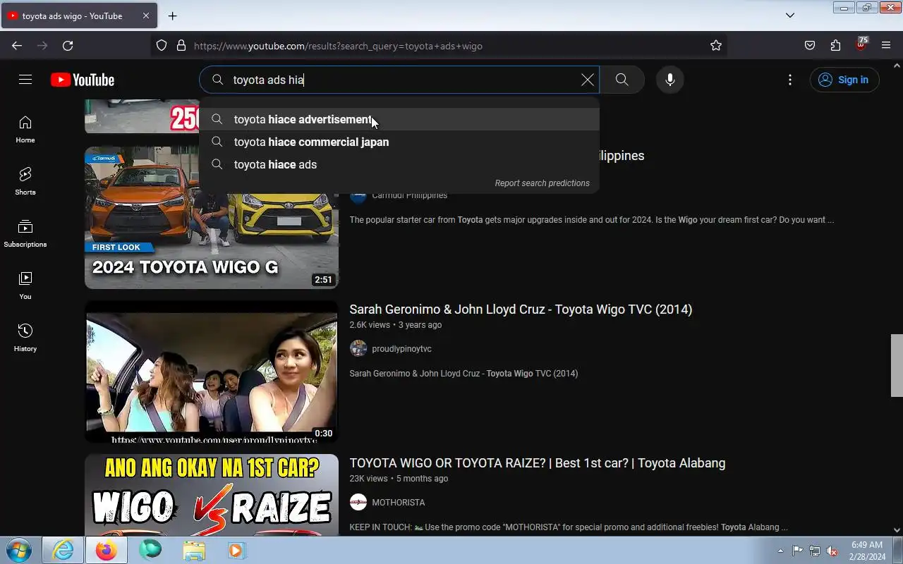View site security padlock info
Viewport: 903px width, 564px height.
tap(181, 46)
